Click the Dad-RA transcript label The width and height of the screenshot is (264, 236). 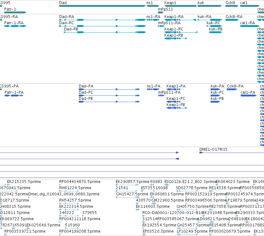pyautogui.click(x=67, y=17)
